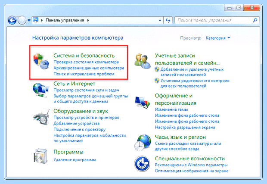Open Настройка параметров мобильности по умолчанию
The width and height of the screenshot is (267, 184).
90,138
